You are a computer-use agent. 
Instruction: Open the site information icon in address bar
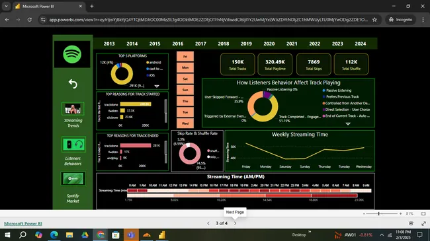coord(43,20)
